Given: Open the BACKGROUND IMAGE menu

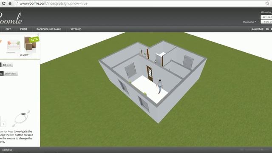Looking at the screenshot, I should pos(49,29).
